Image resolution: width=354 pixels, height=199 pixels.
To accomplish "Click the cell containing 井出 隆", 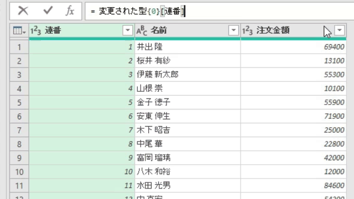I will (x=188, y=47).
